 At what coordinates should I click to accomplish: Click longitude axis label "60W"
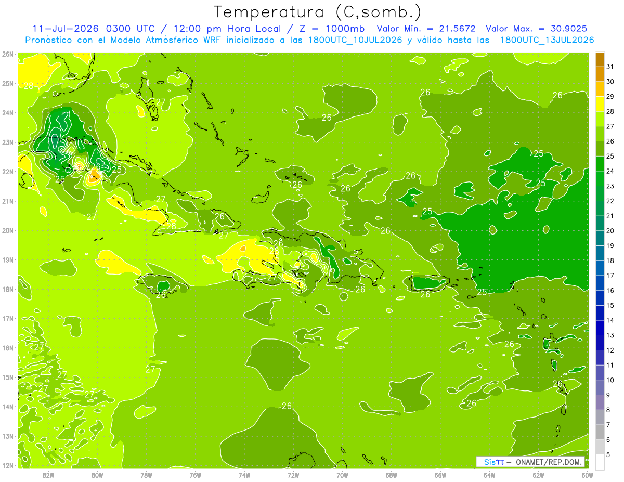coord(587,475)
